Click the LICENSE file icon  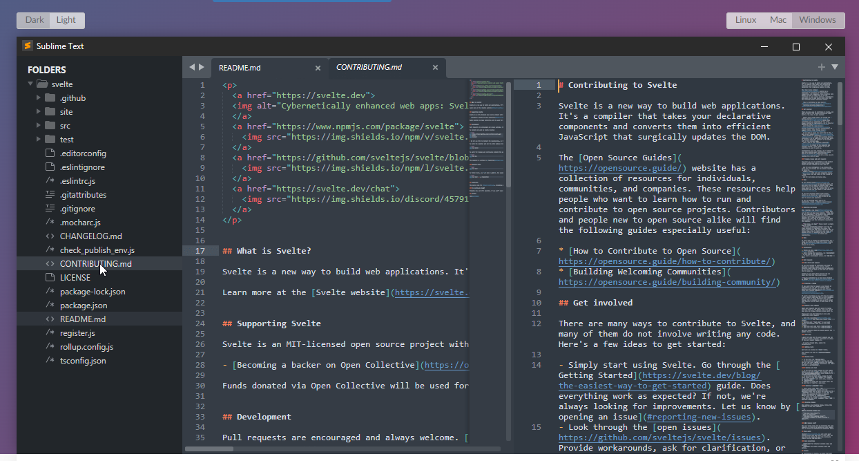[x=50, y=278]
